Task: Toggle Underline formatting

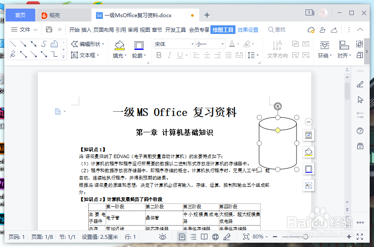Action: tap(180, 55)
